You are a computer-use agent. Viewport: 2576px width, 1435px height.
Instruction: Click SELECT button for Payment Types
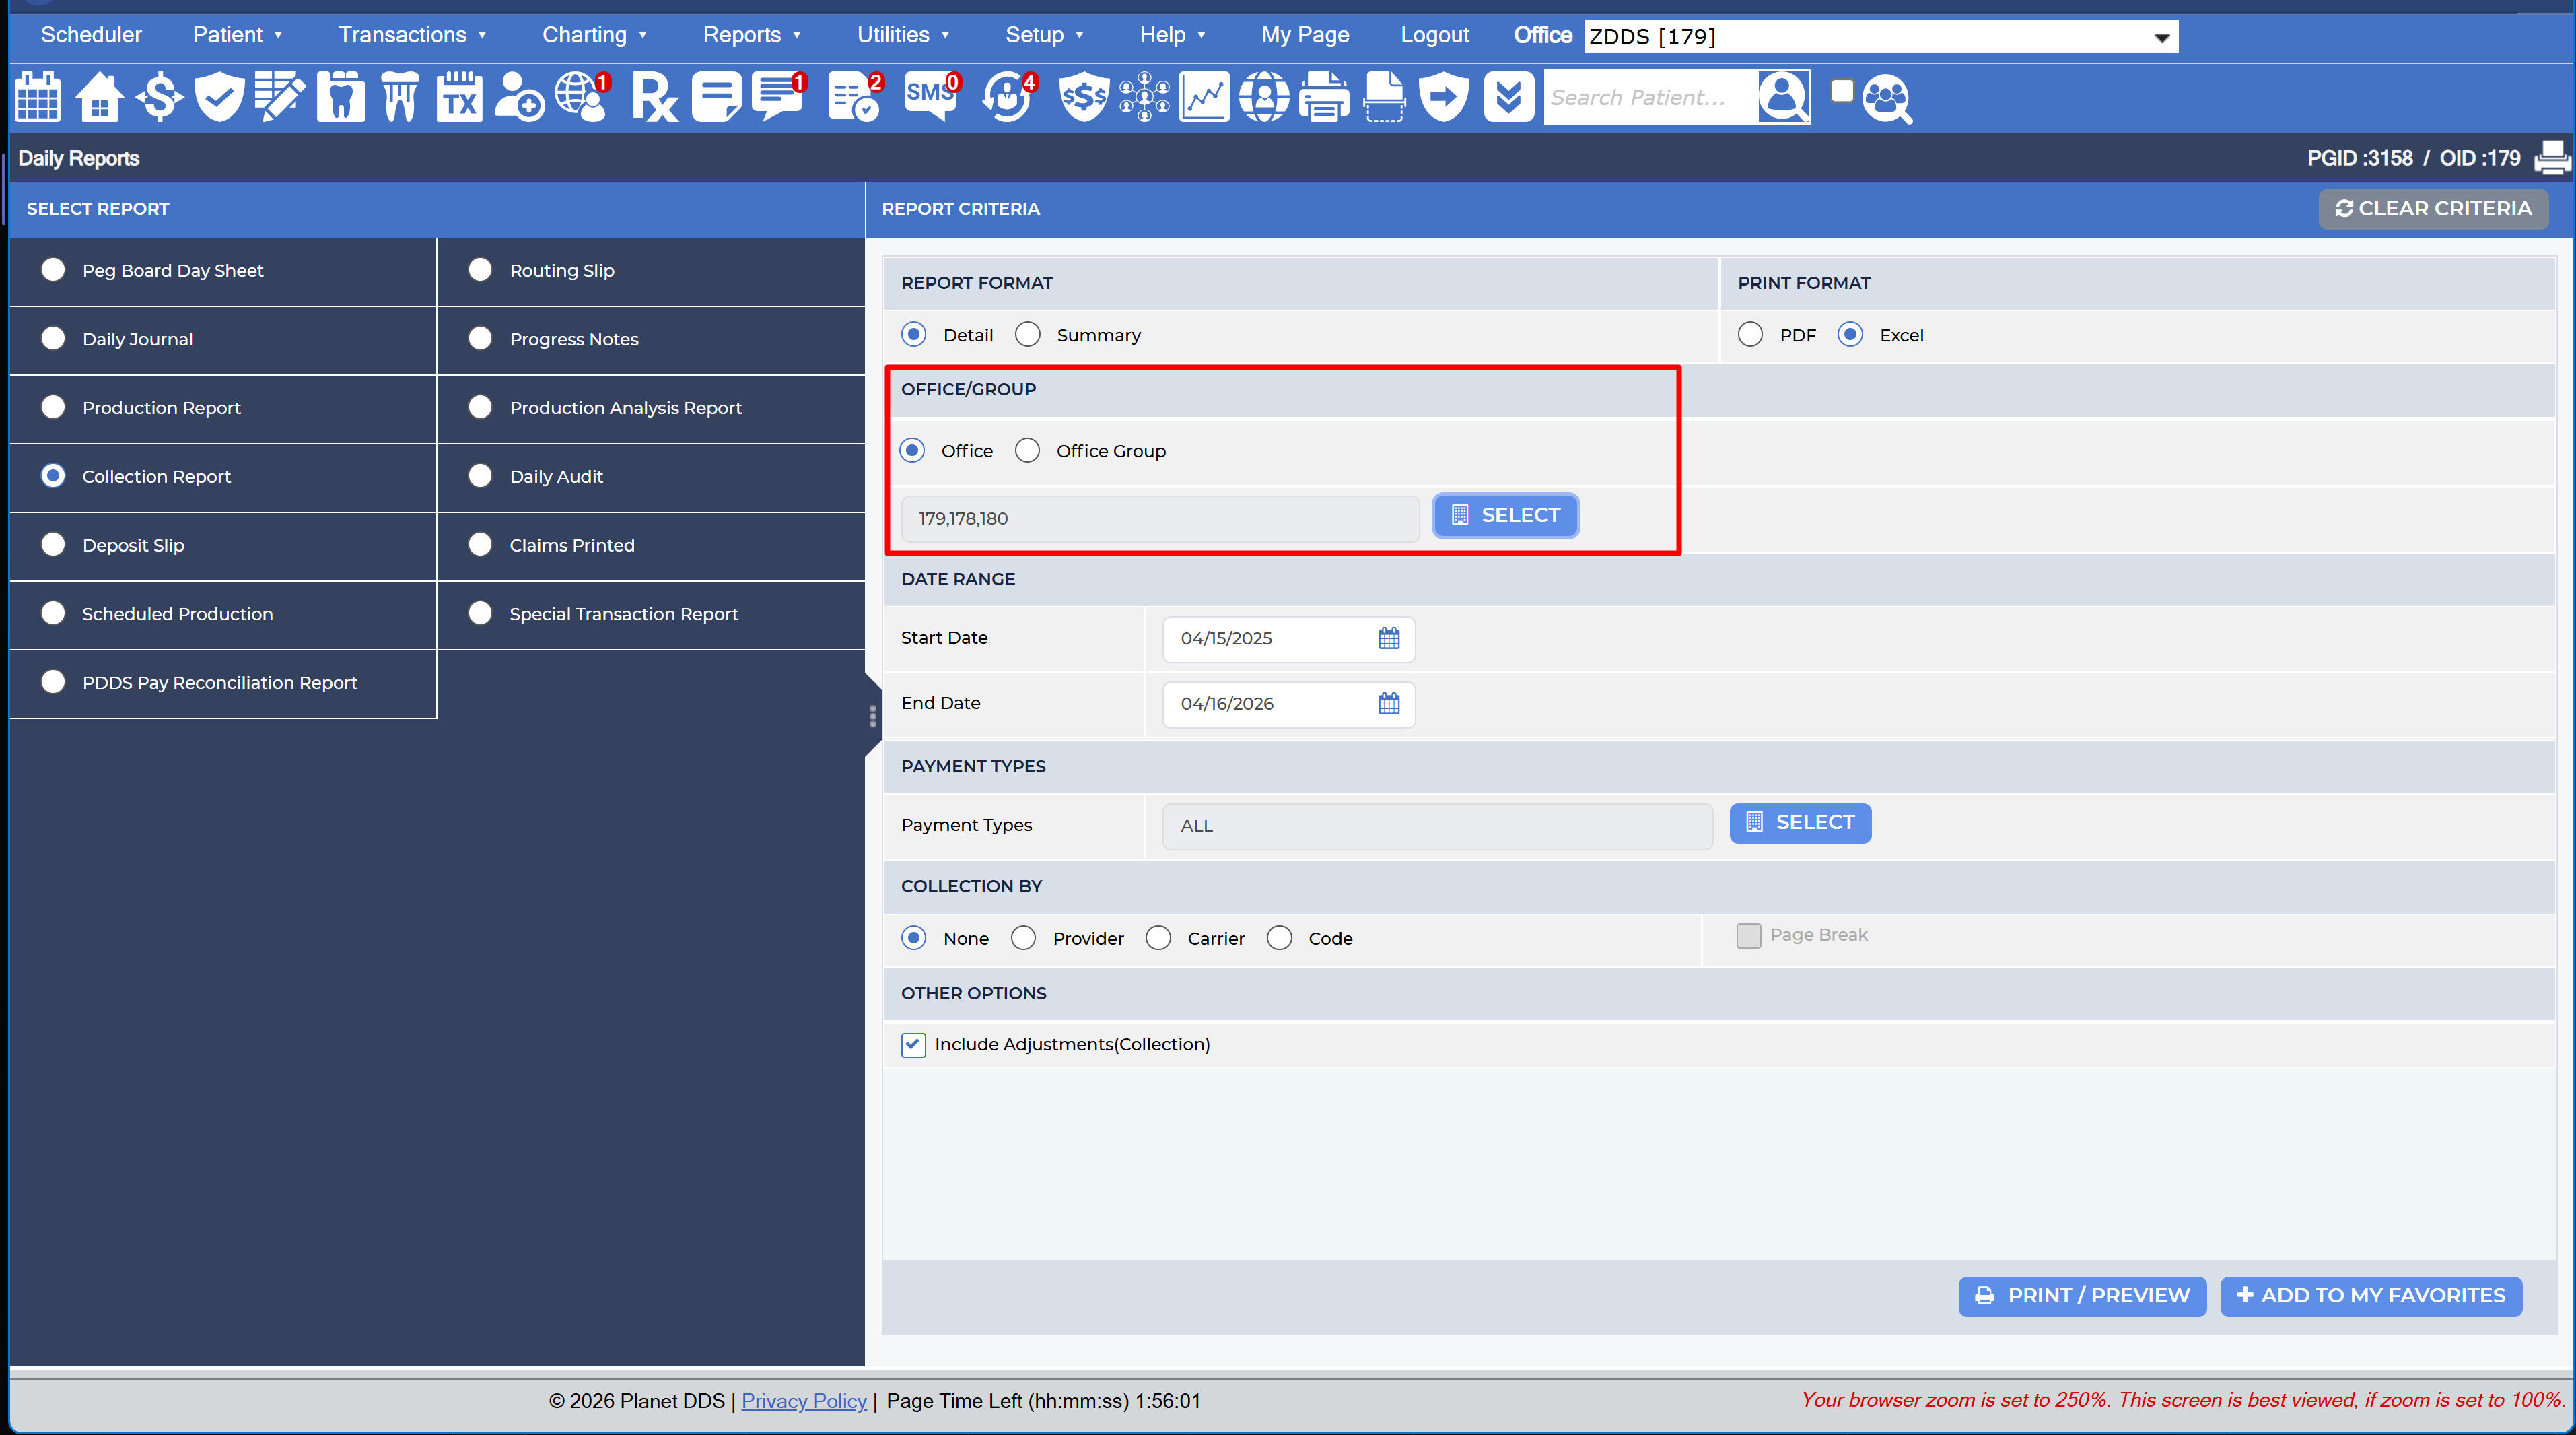(x=1800, y=823)
